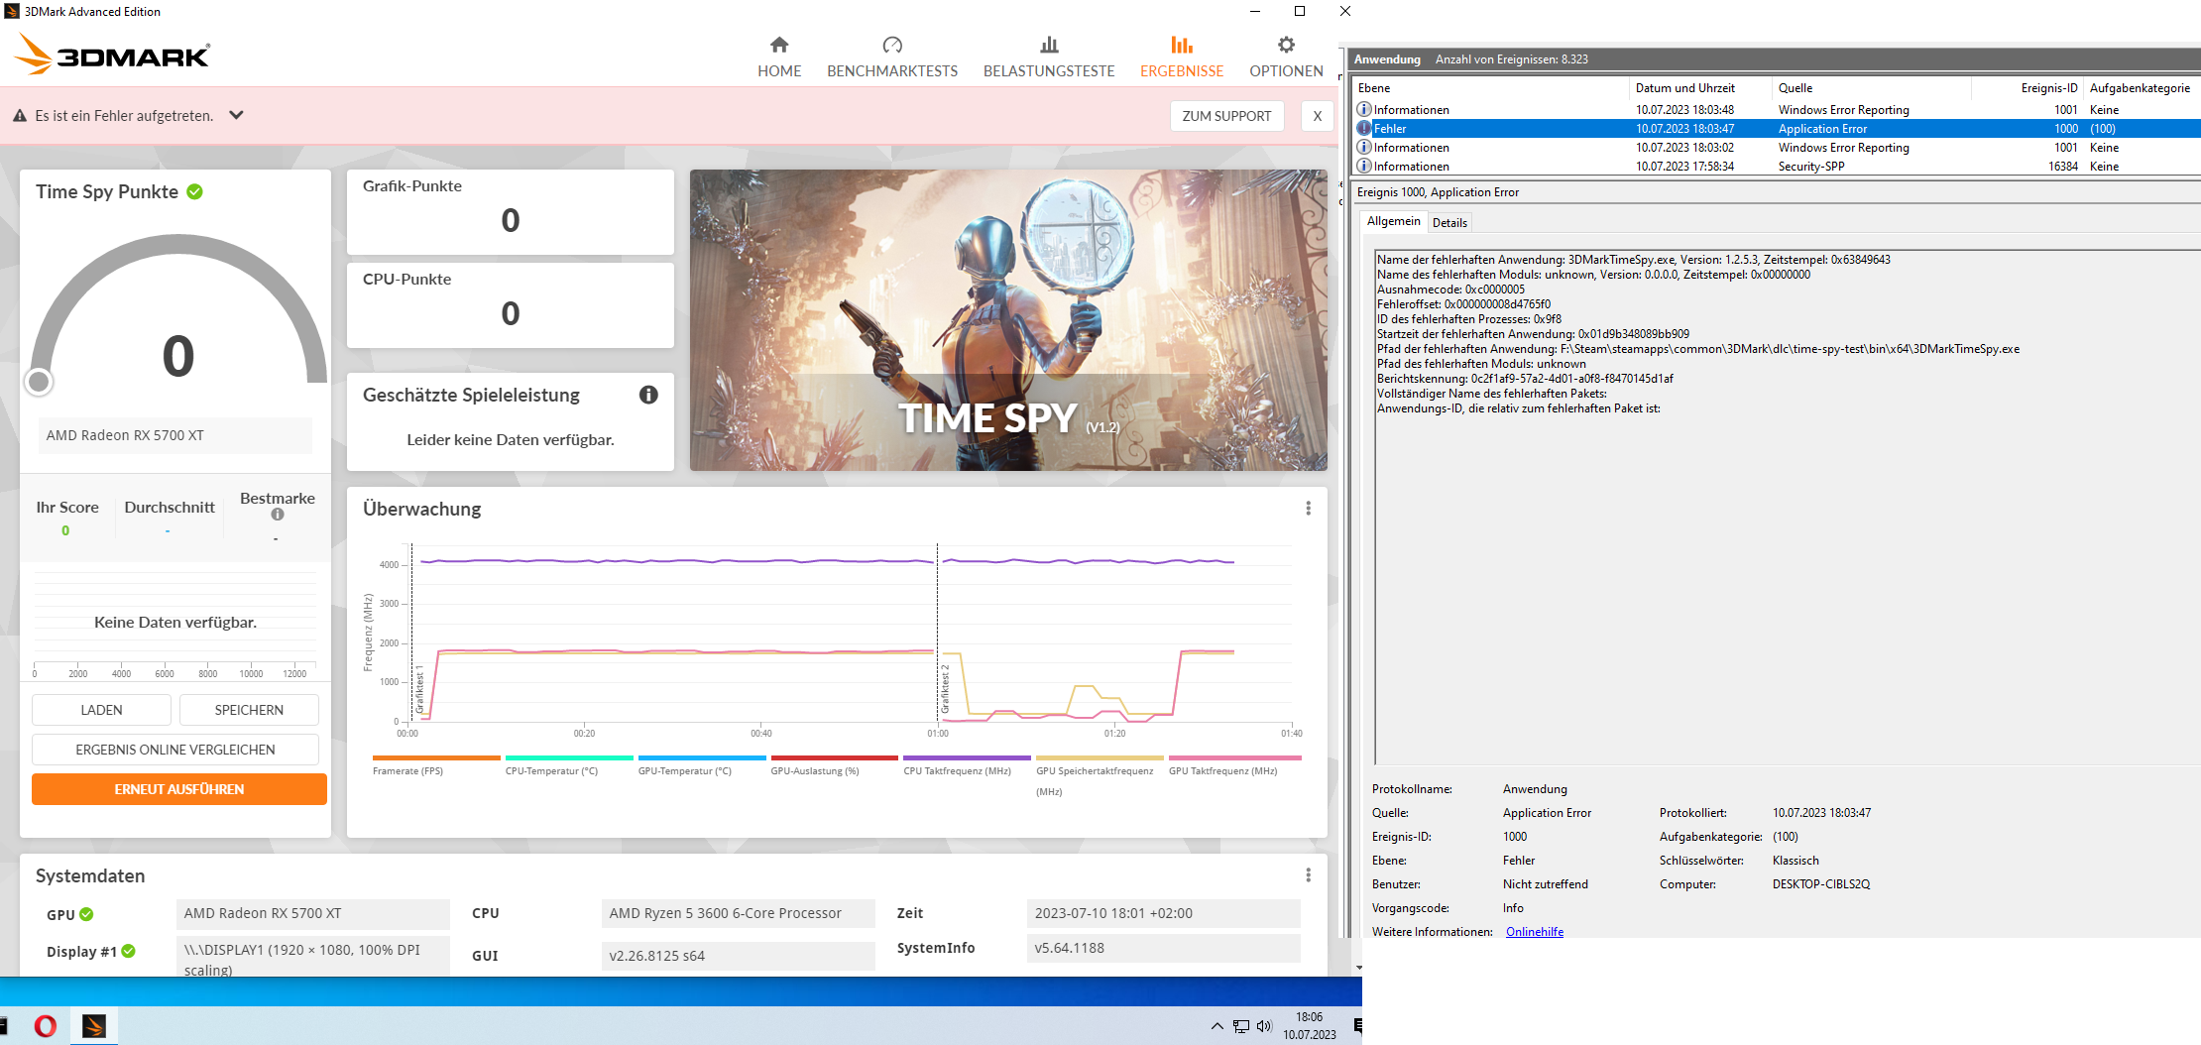Viewport: 2201px width, 1045px height.
Task: Click the scroll-down arrow below the event details
Action: point(1358,968)
